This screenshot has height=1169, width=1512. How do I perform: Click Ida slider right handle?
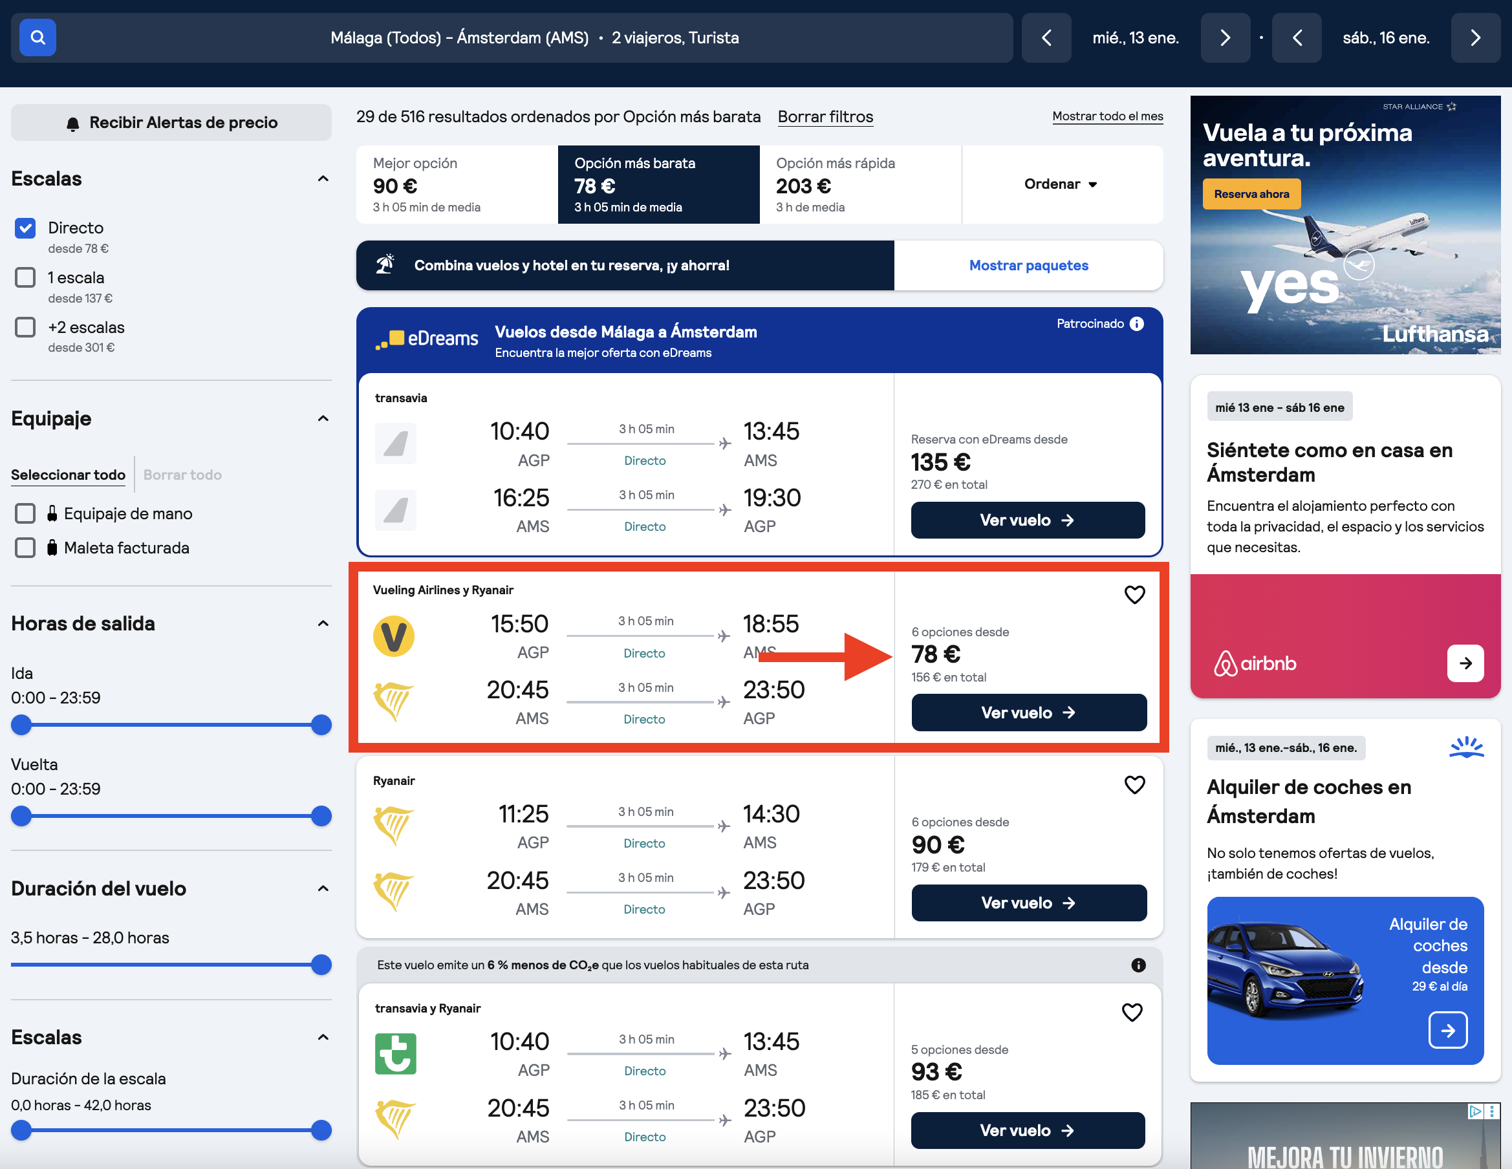pos(321,725)
